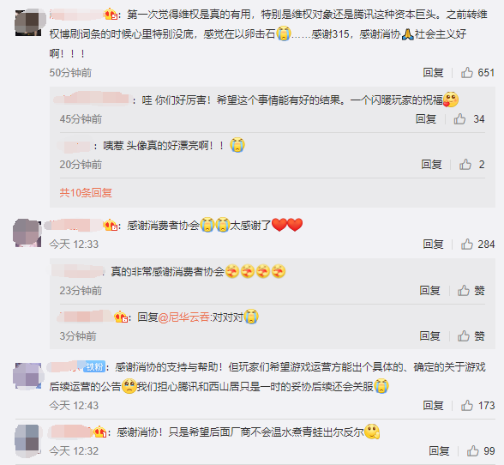Open avatar of first commenter about 维权

pyautogui.click(x=28, y=22)
